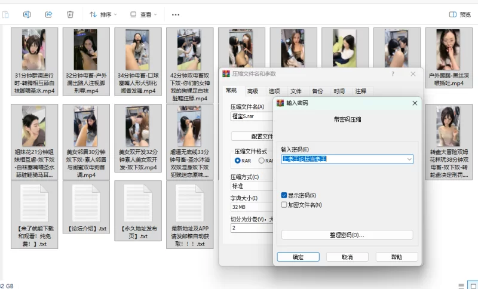The width and height of the screenshot is (478, 289).
Task: Select the second archive format radio button
Action: (261, 161)
